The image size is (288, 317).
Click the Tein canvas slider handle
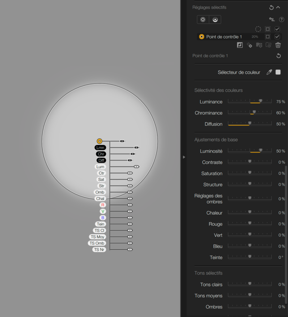tap(130, 224)
